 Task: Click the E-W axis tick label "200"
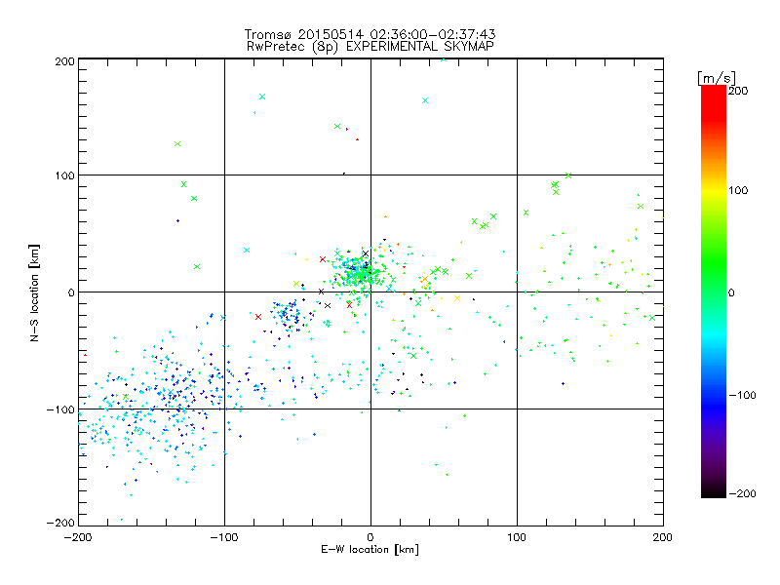click(x=663, y=537)
